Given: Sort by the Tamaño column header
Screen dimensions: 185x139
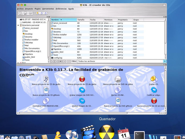Looking at the screenshot, I should (x=83, y=20).
